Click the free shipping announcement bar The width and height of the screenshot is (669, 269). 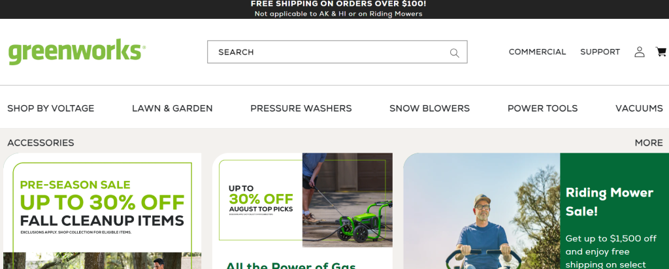(x=334, y=9)
